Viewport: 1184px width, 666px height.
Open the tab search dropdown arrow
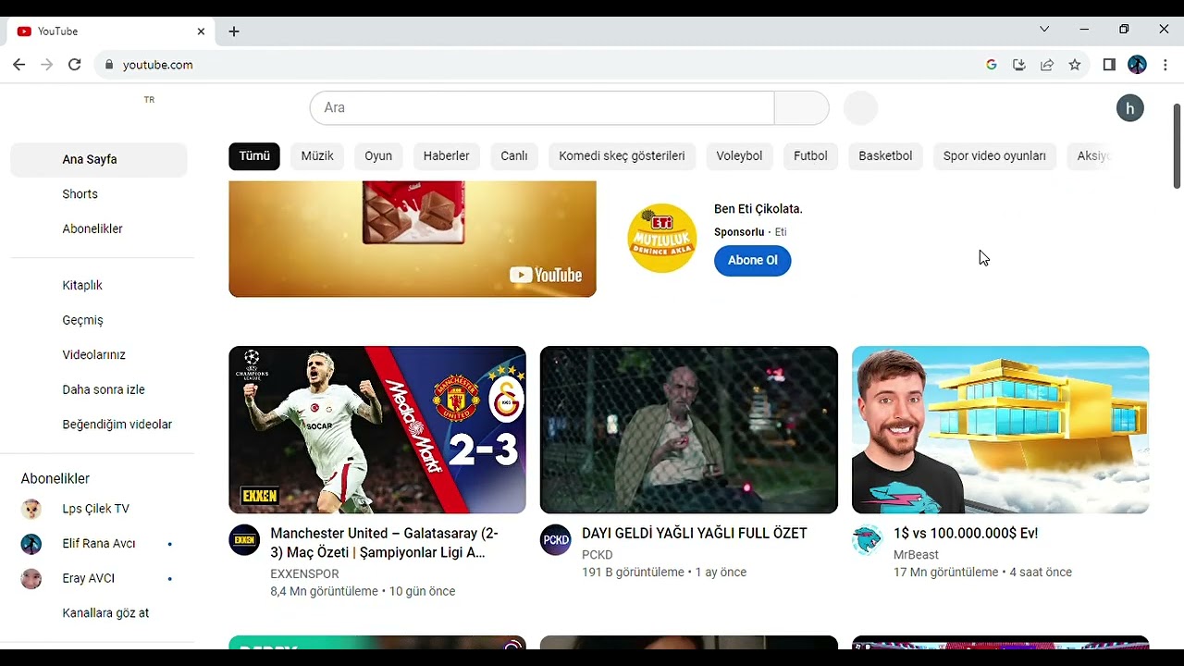click(1044, 30)
